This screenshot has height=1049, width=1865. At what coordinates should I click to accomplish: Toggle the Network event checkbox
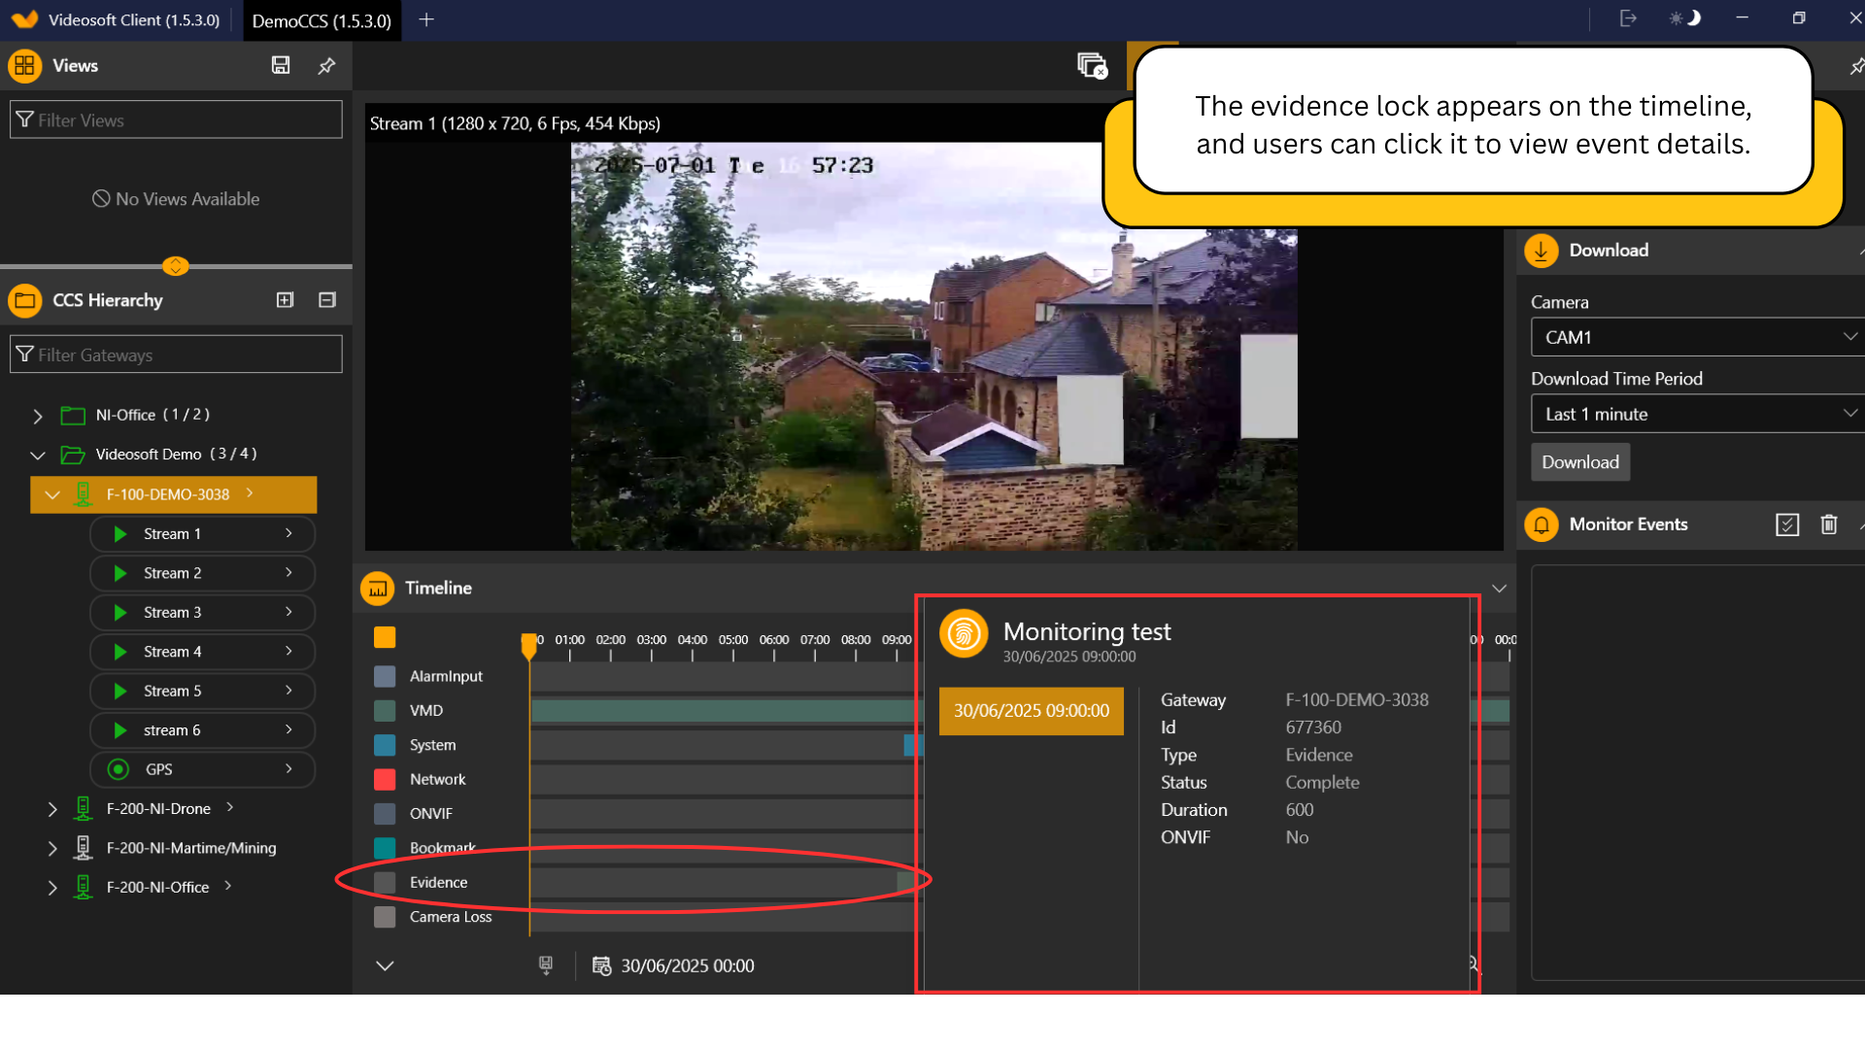click(x=385, y=779)
